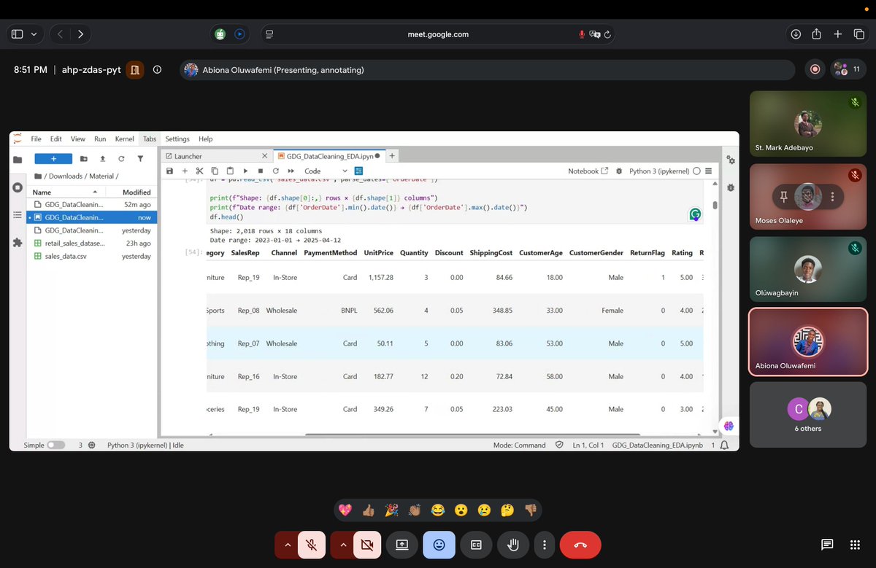
Task: Click Python 3 (ipykernel) kernel name in toolbar
Action: coord(659,171)
